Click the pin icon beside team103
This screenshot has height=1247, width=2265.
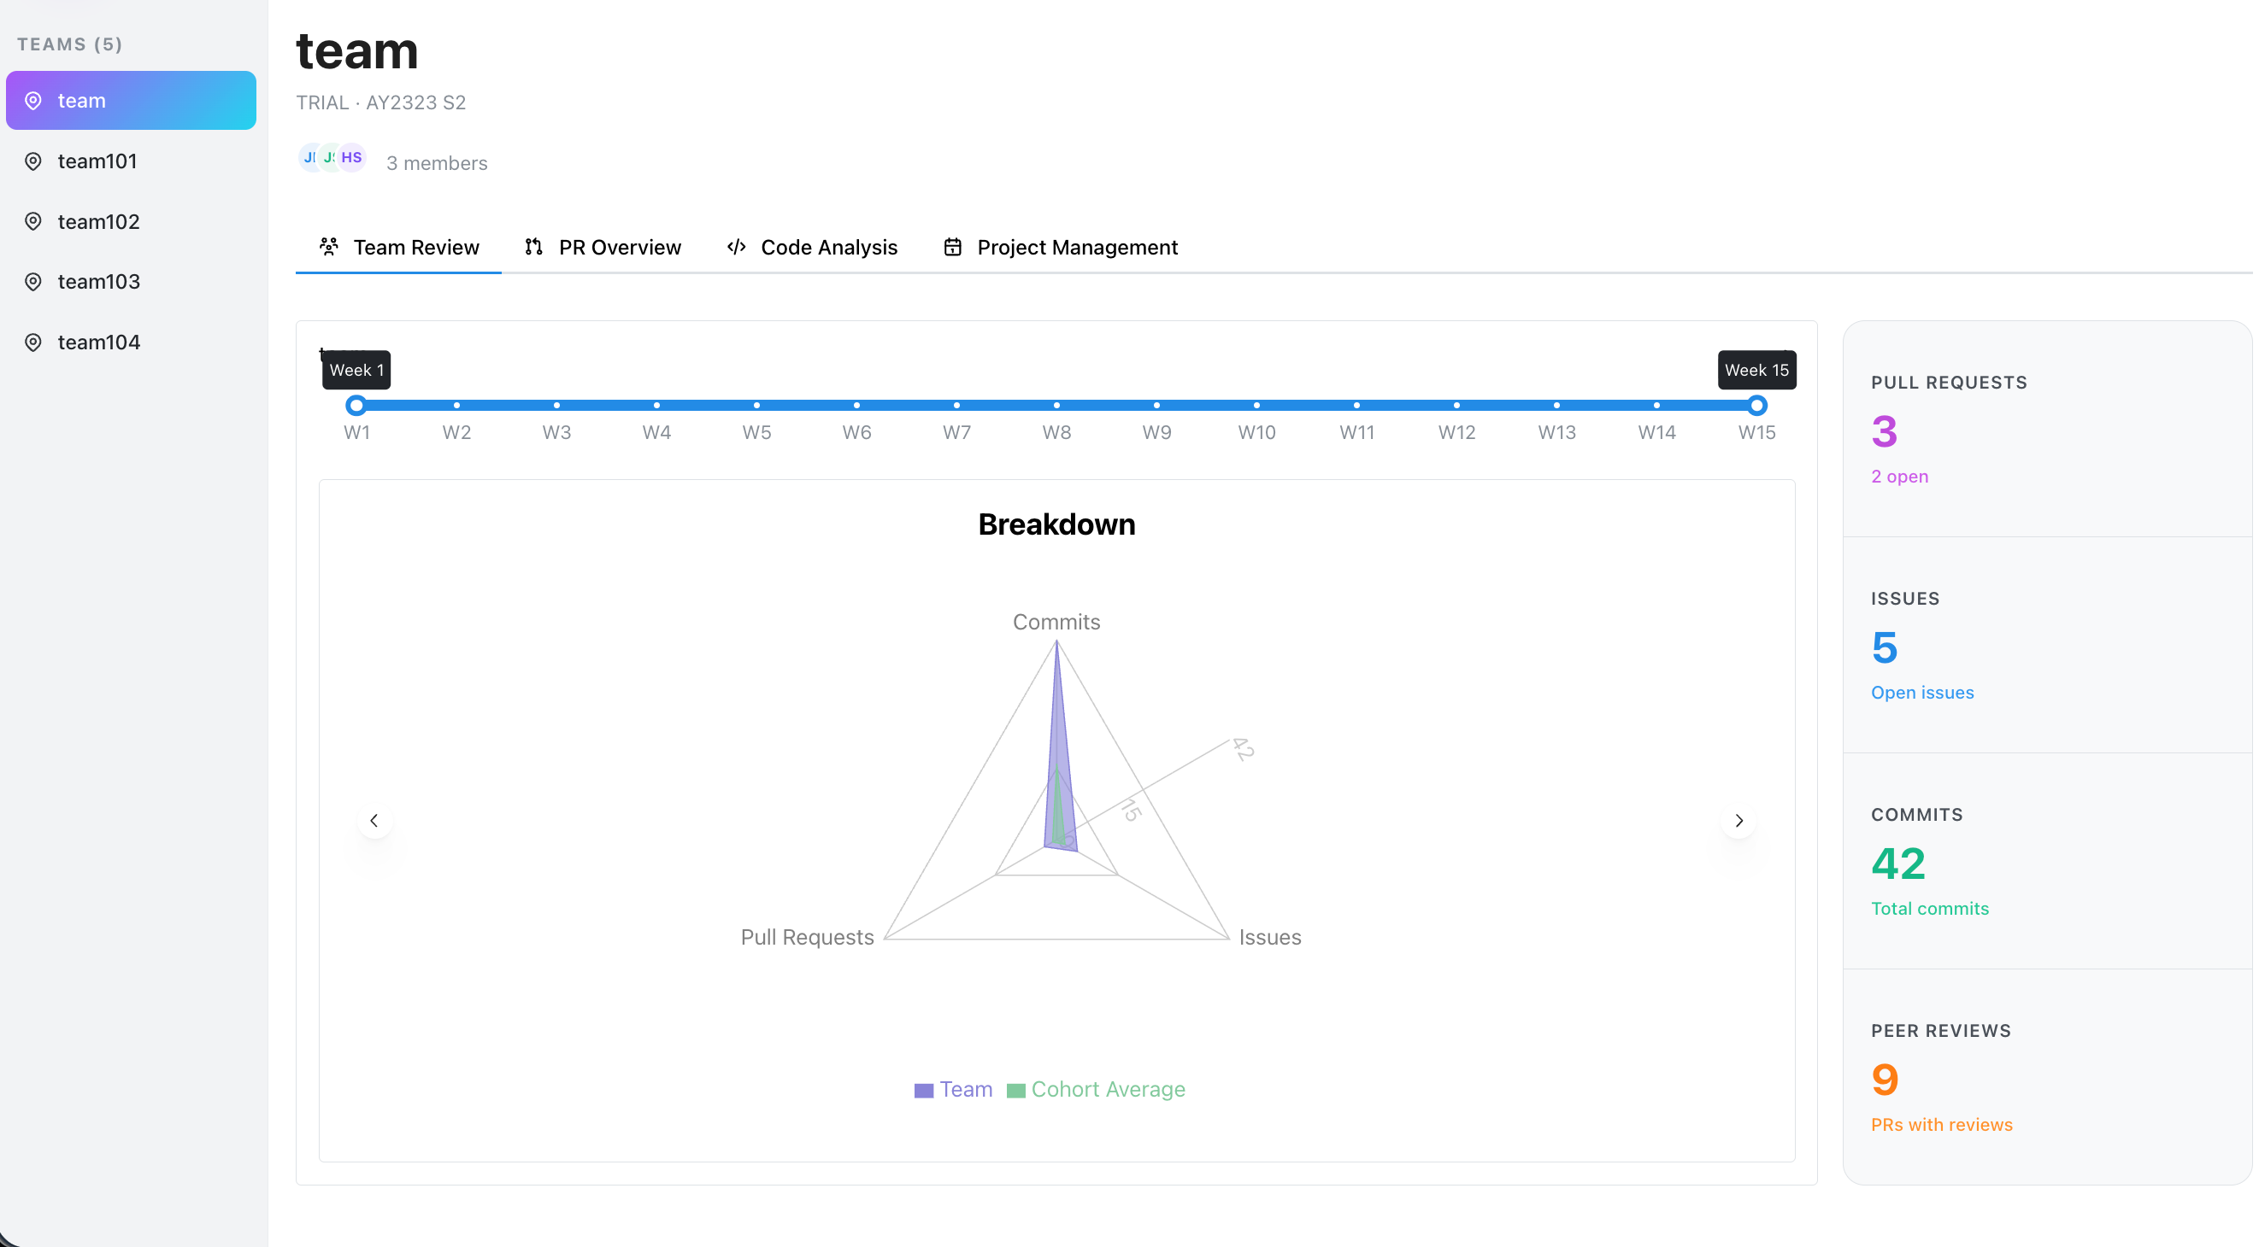[x=33, y=281]
